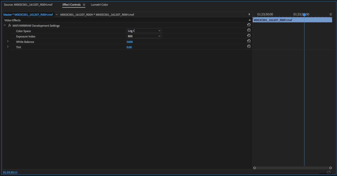This screenshot has width=337, height=176.
Task: Open the Color Space dropdown showing Log C
Action: point(144,31)
